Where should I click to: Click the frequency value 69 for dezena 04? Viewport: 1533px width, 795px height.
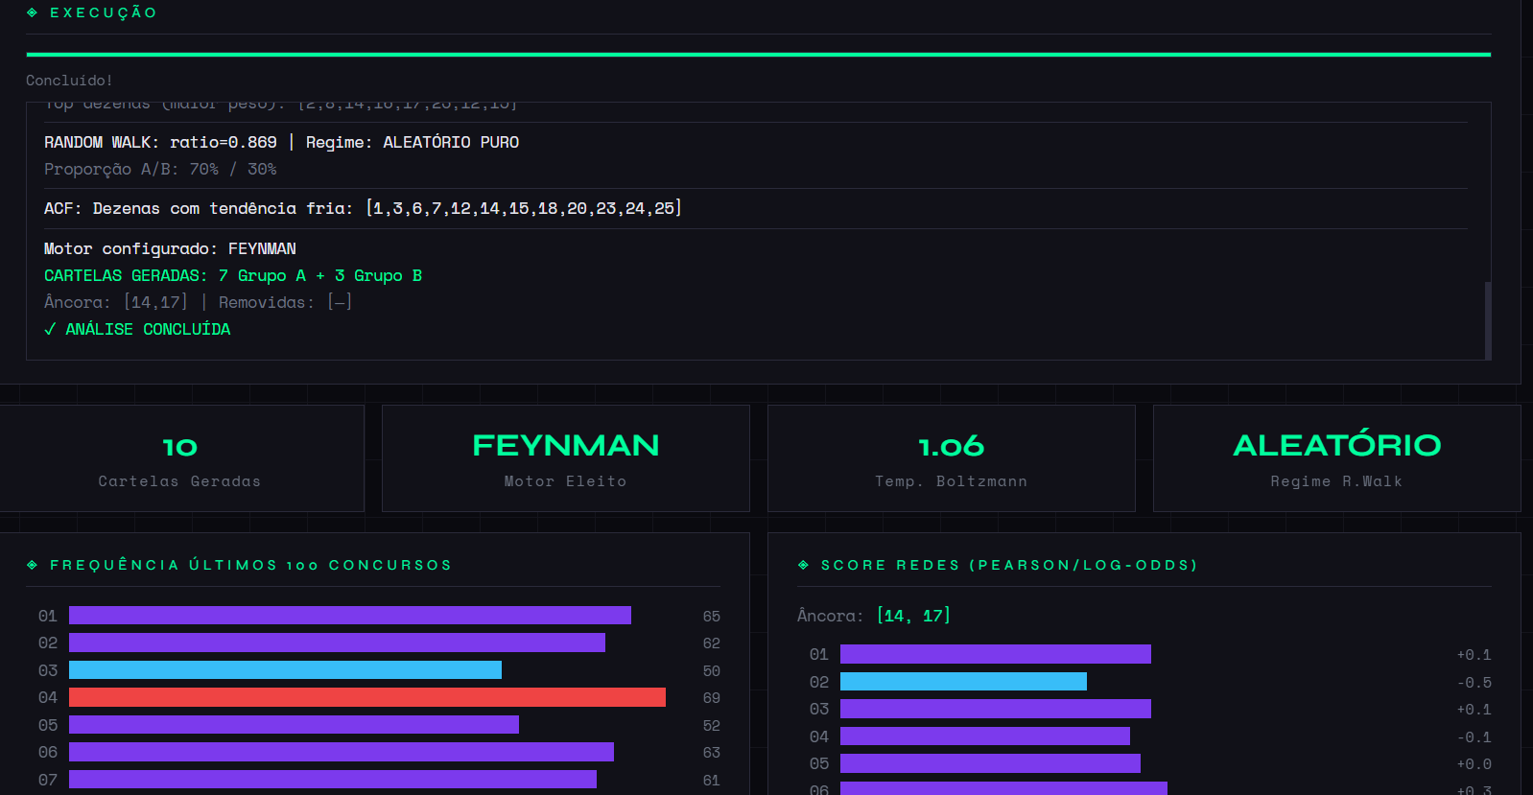click(x=711, y=698)
